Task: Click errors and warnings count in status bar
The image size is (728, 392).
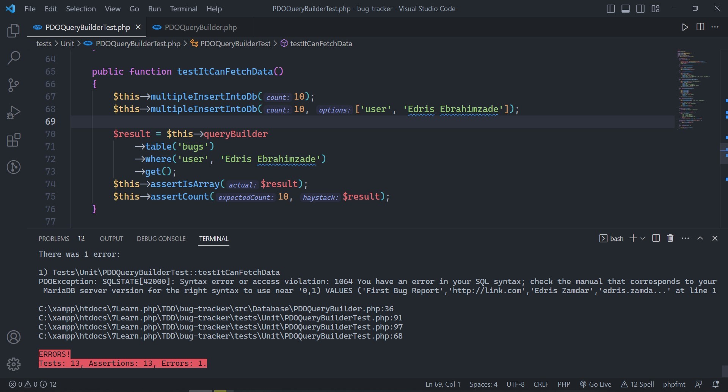Action: point(33,384)
